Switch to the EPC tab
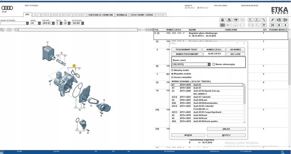 pos(28,14)
